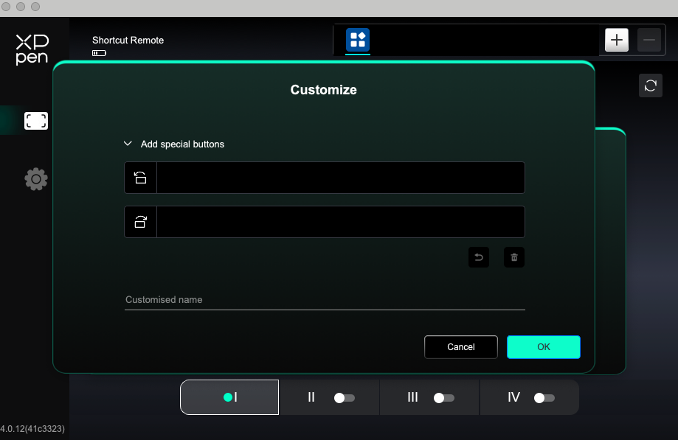Confirm the dialog with OK

(544, 347)
